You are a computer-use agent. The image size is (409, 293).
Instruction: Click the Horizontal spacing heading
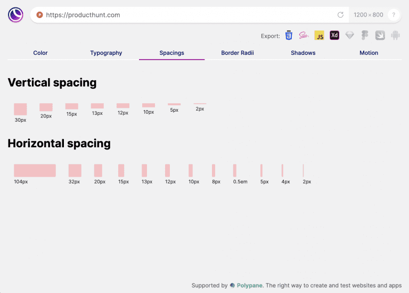tap(59, 144)
